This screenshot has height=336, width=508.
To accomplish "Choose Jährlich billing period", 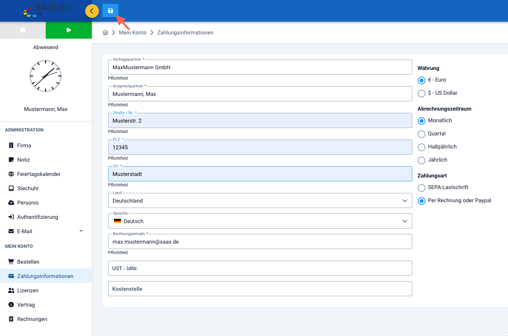I will click(x=422, y=160).
